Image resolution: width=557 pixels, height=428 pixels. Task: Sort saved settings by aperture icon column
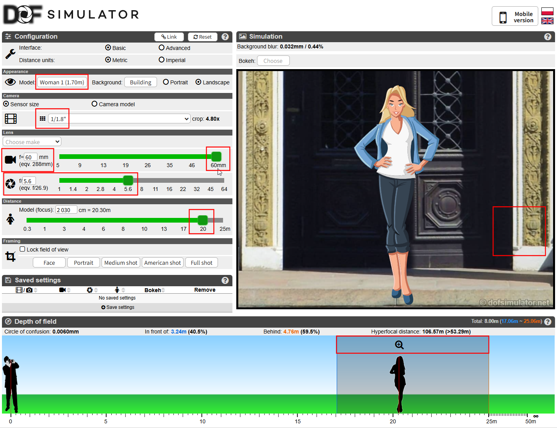(x=92, y=290)
